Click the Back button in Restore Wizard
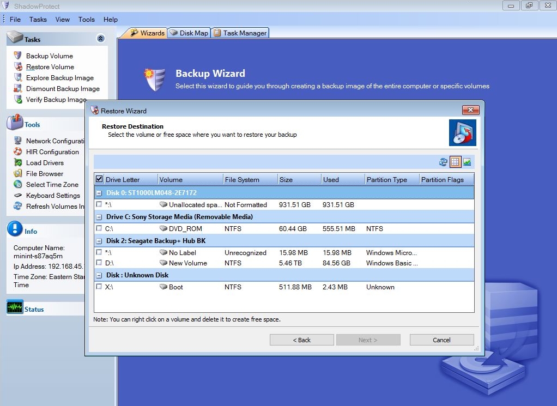 coord(301,340)
